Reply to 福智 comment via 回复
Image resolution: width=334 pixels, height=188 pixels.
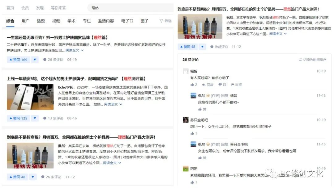click(x=208, y=85)
